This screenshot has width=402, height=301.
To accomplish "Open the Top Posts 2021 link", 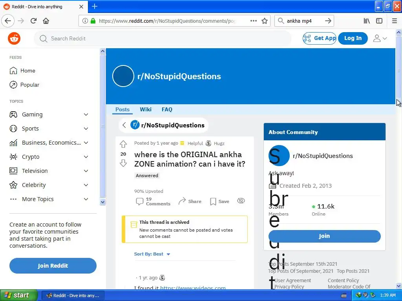I will click(x=353, y=271).
